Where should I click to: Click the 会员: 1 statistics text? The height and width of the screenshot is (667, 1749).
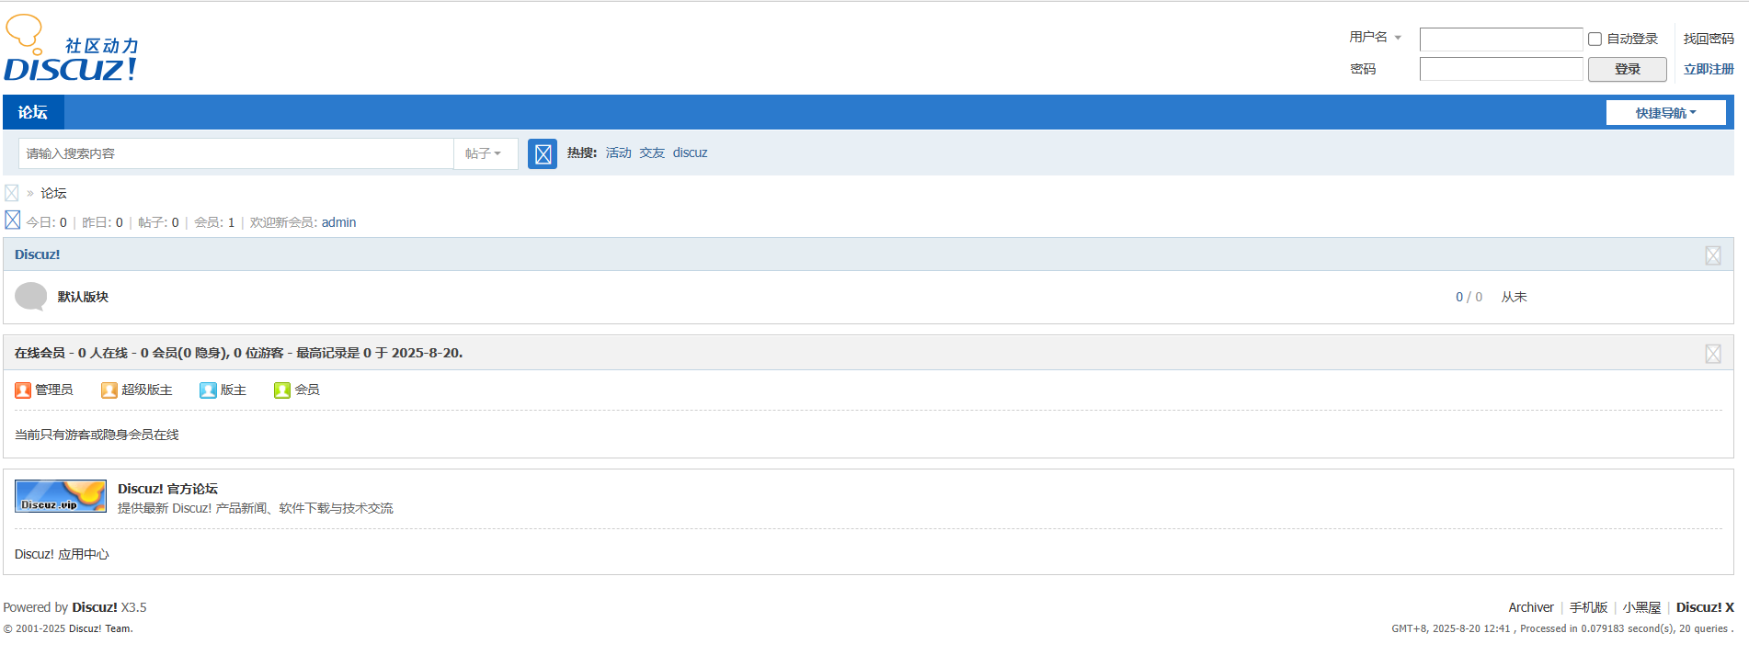(214, 222)
